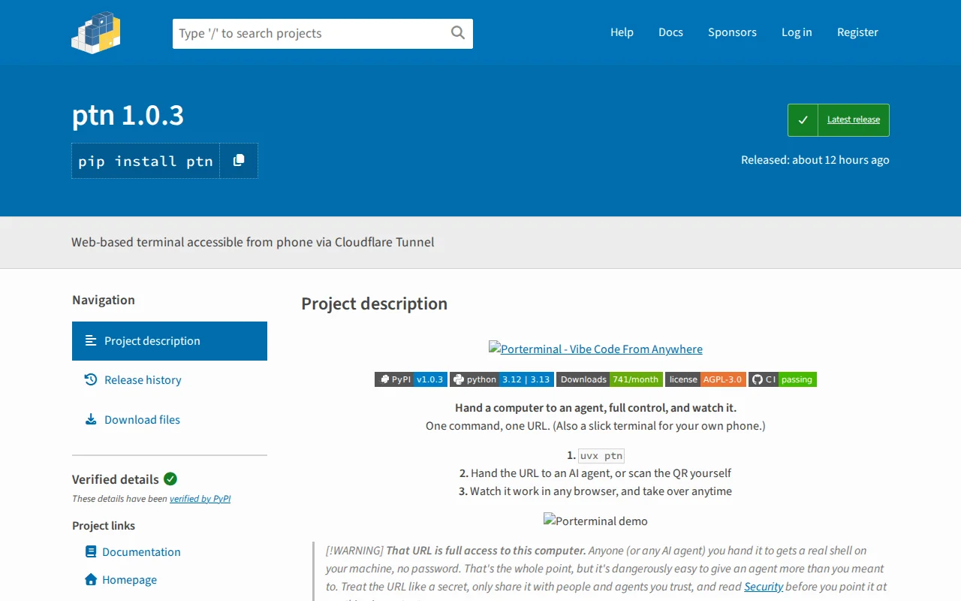Click the Released: about 12 hours ago text
The height and width of the screenshot is (601, 961).
pyautogui.click(x=815, y=160)
